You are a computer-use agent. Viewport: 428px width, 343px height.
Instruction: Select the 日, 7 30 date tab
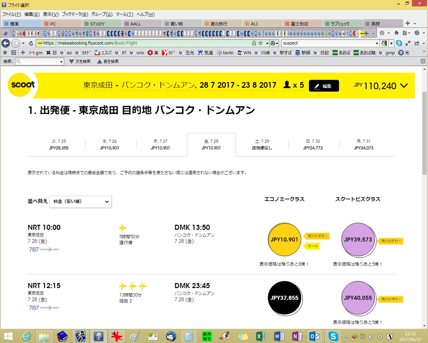click(313, 145)
